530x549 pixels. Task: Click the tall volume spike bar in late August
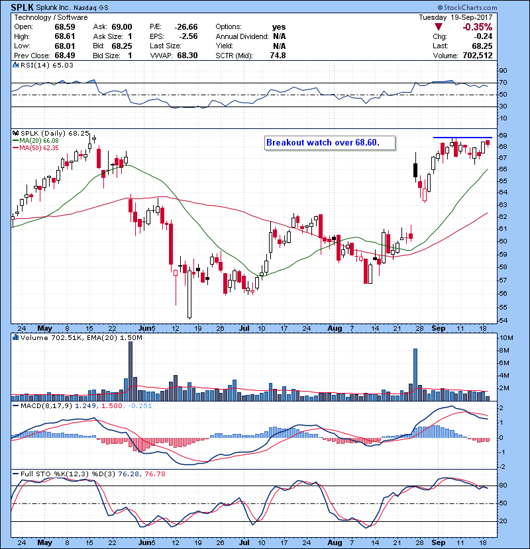(x=415, y=374)
